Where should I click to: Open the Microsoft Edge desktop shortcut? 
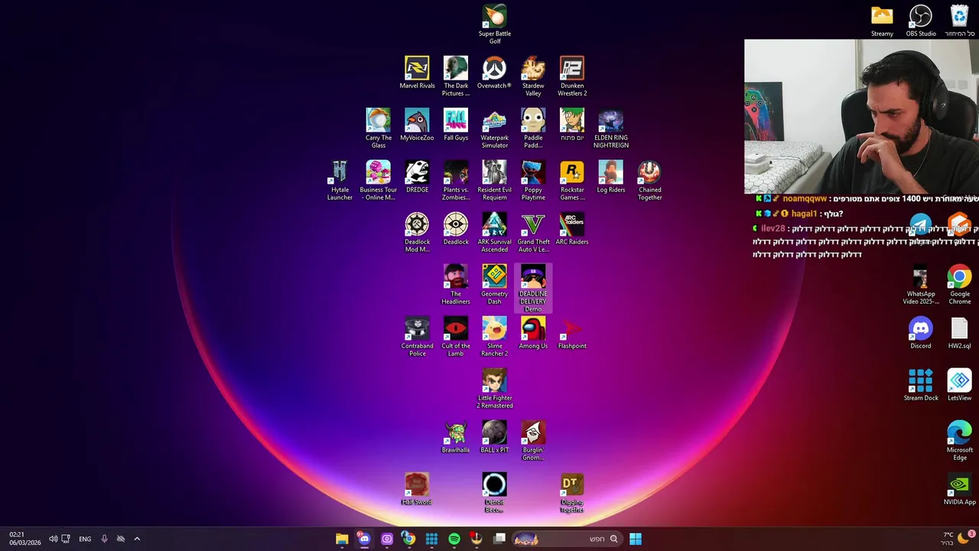[959, 441]
